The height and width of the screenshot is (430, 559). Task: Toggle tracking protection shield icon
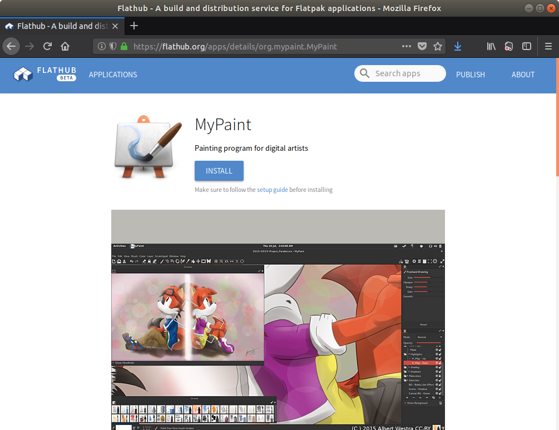(113, 47)
